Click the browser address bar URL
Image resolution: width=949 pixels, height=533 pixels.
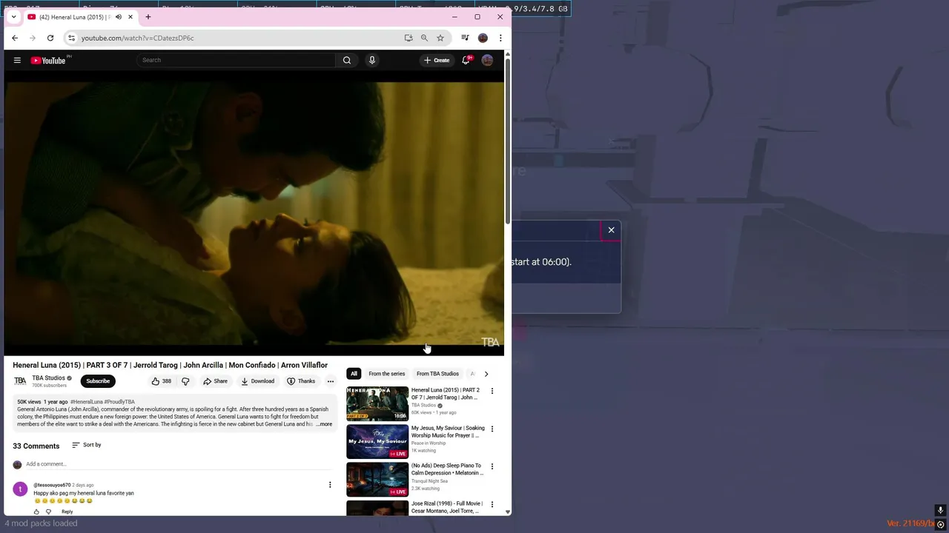pyautogui.click(x=137, y=38)
